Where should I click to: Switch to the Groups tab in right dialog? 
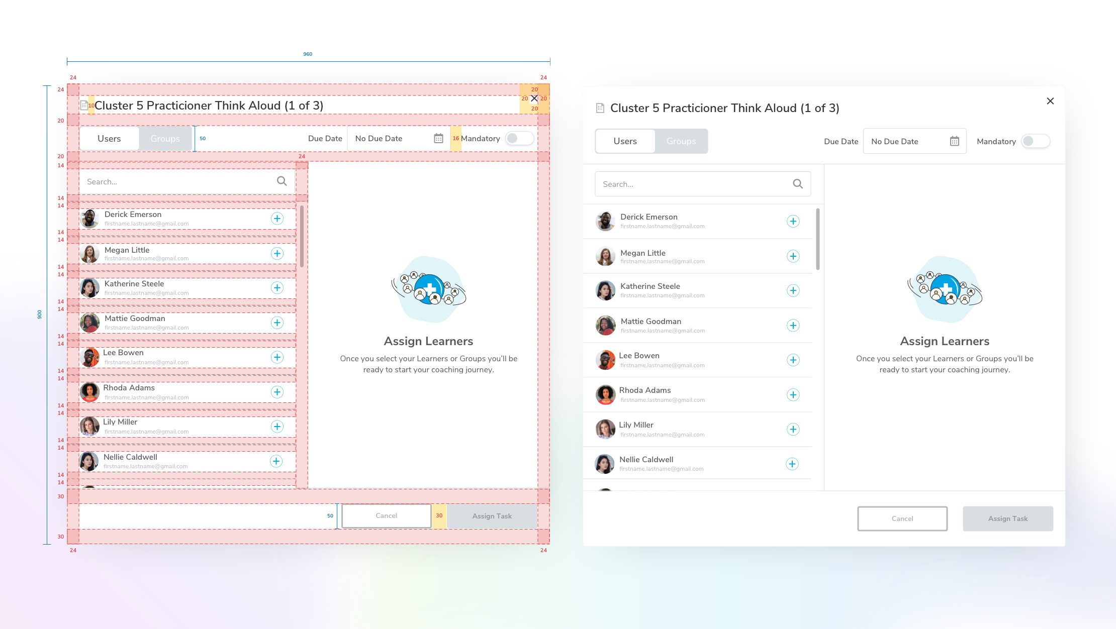681,141
